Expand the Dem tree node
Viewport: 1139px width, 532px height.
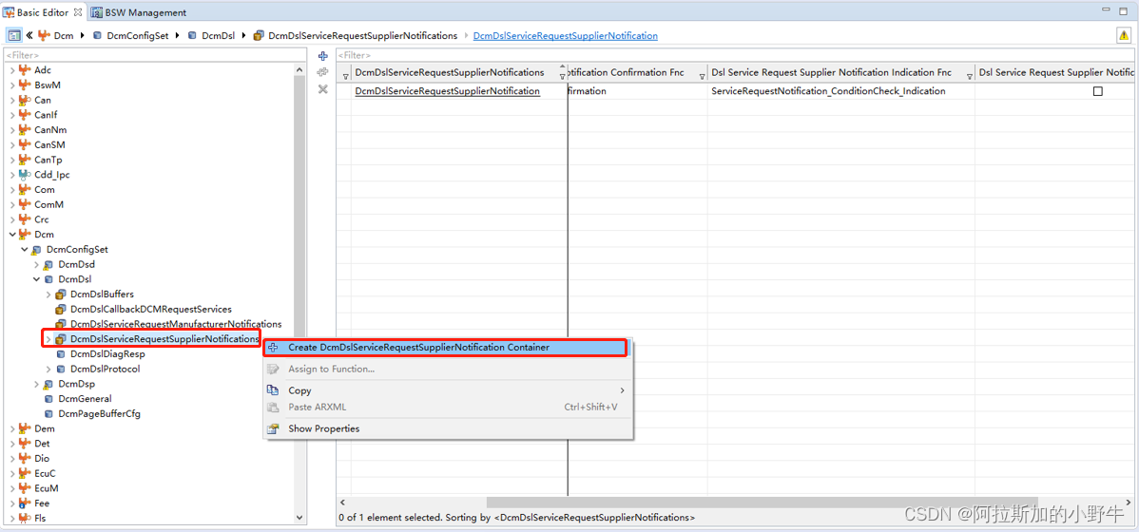pyautogui.click(x=12, y=429)
